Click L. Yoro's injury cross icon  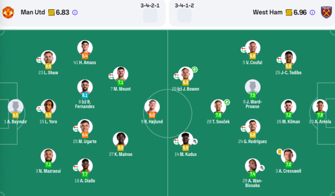[39, 109]
